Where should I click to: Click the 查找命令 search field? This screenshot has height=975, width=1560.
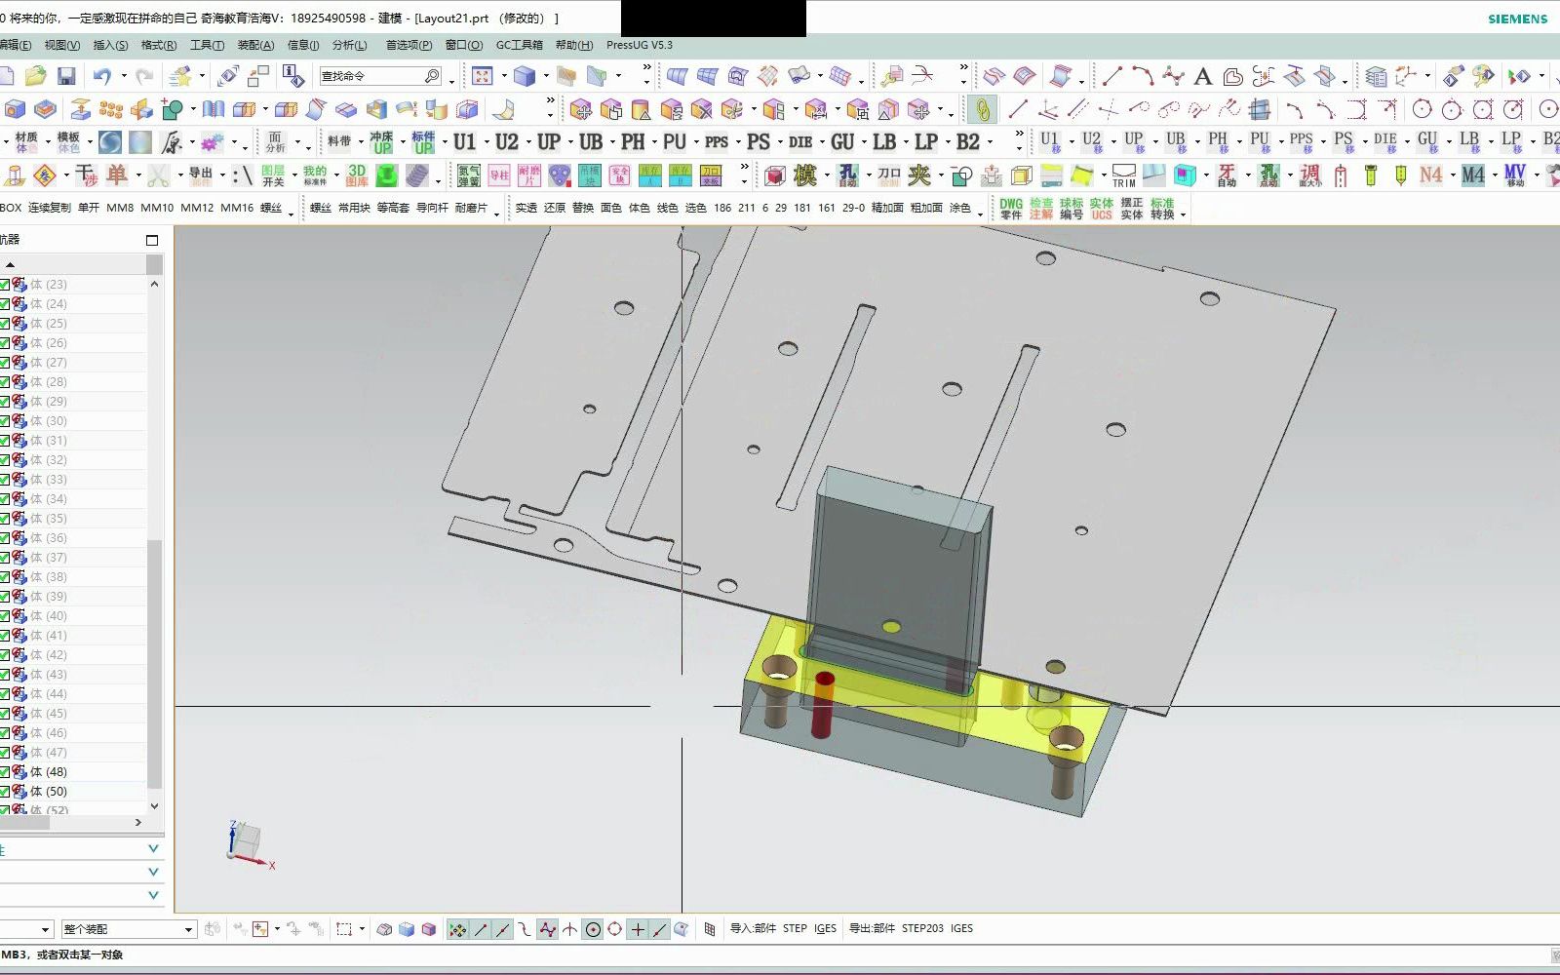380,76
